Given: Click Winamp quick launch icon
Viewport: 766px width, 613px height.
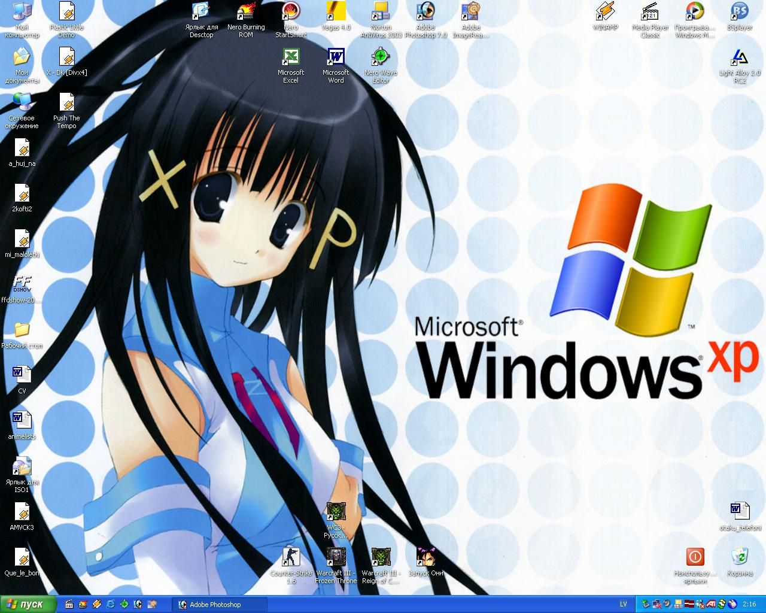Looking at the screenshot, I should pyautogui.click(x=96, y=605).
